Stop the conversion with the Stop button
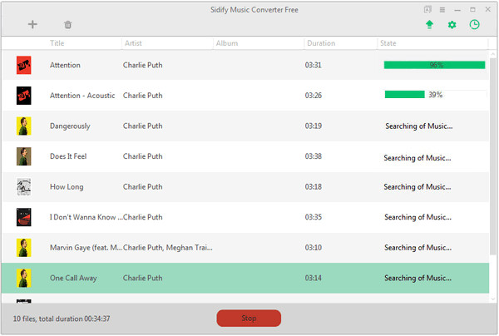This screenshot has width=499, height=336. tap(249, 319)
